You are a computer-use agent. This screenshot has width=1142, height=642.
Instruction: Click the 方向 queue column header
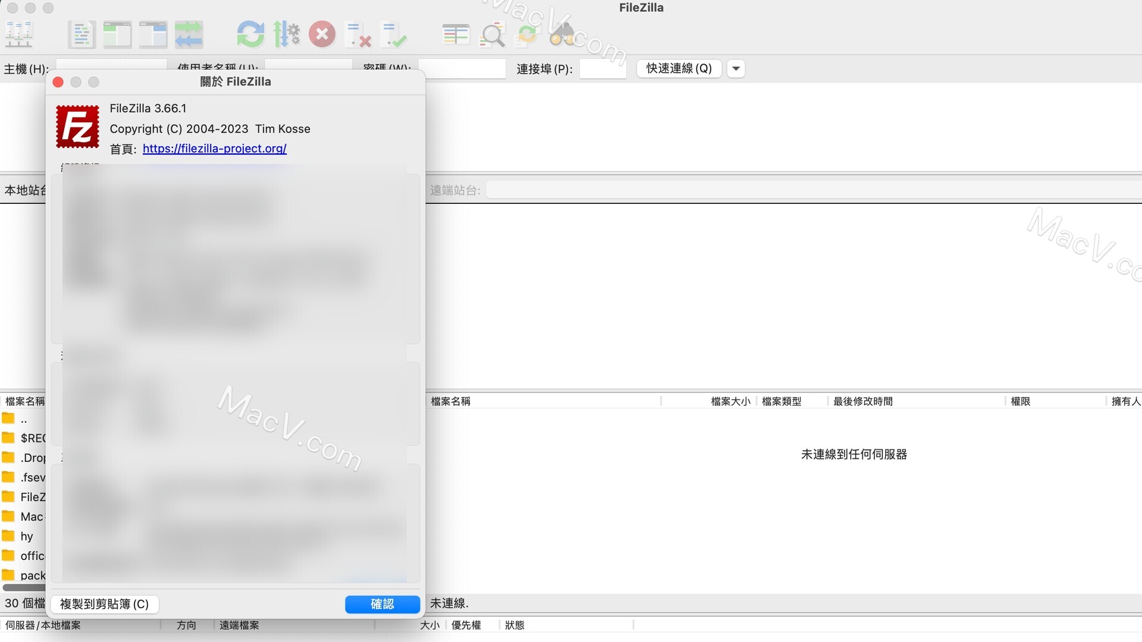pos(187,625)
